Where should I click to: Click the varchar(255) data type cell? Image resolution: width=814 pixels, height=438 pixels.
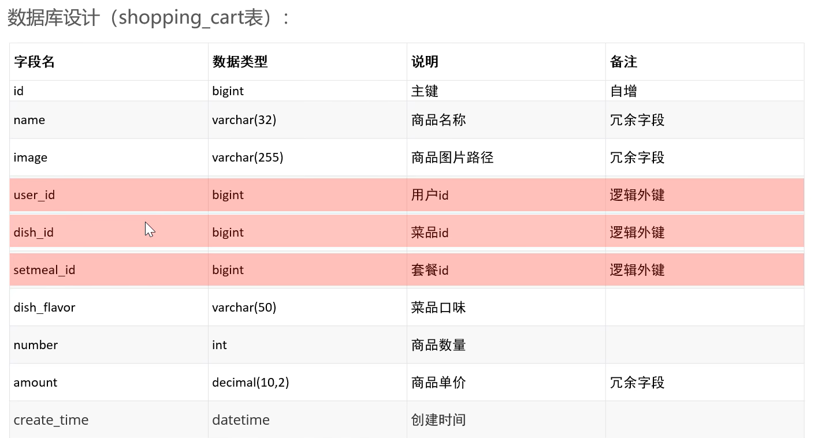click(247, 158)
